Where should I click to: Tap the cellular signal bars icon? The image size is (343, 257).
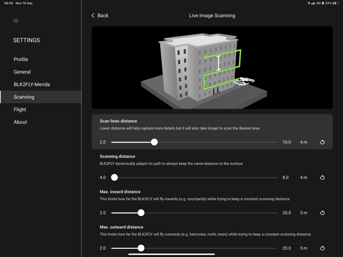coord(313,3)
